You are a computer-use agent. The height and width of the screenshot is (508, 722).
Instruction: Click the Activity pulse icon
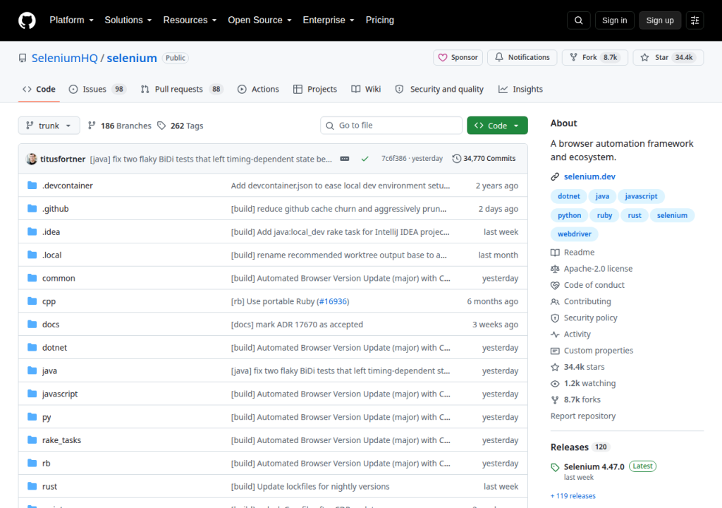click(555, 334)
